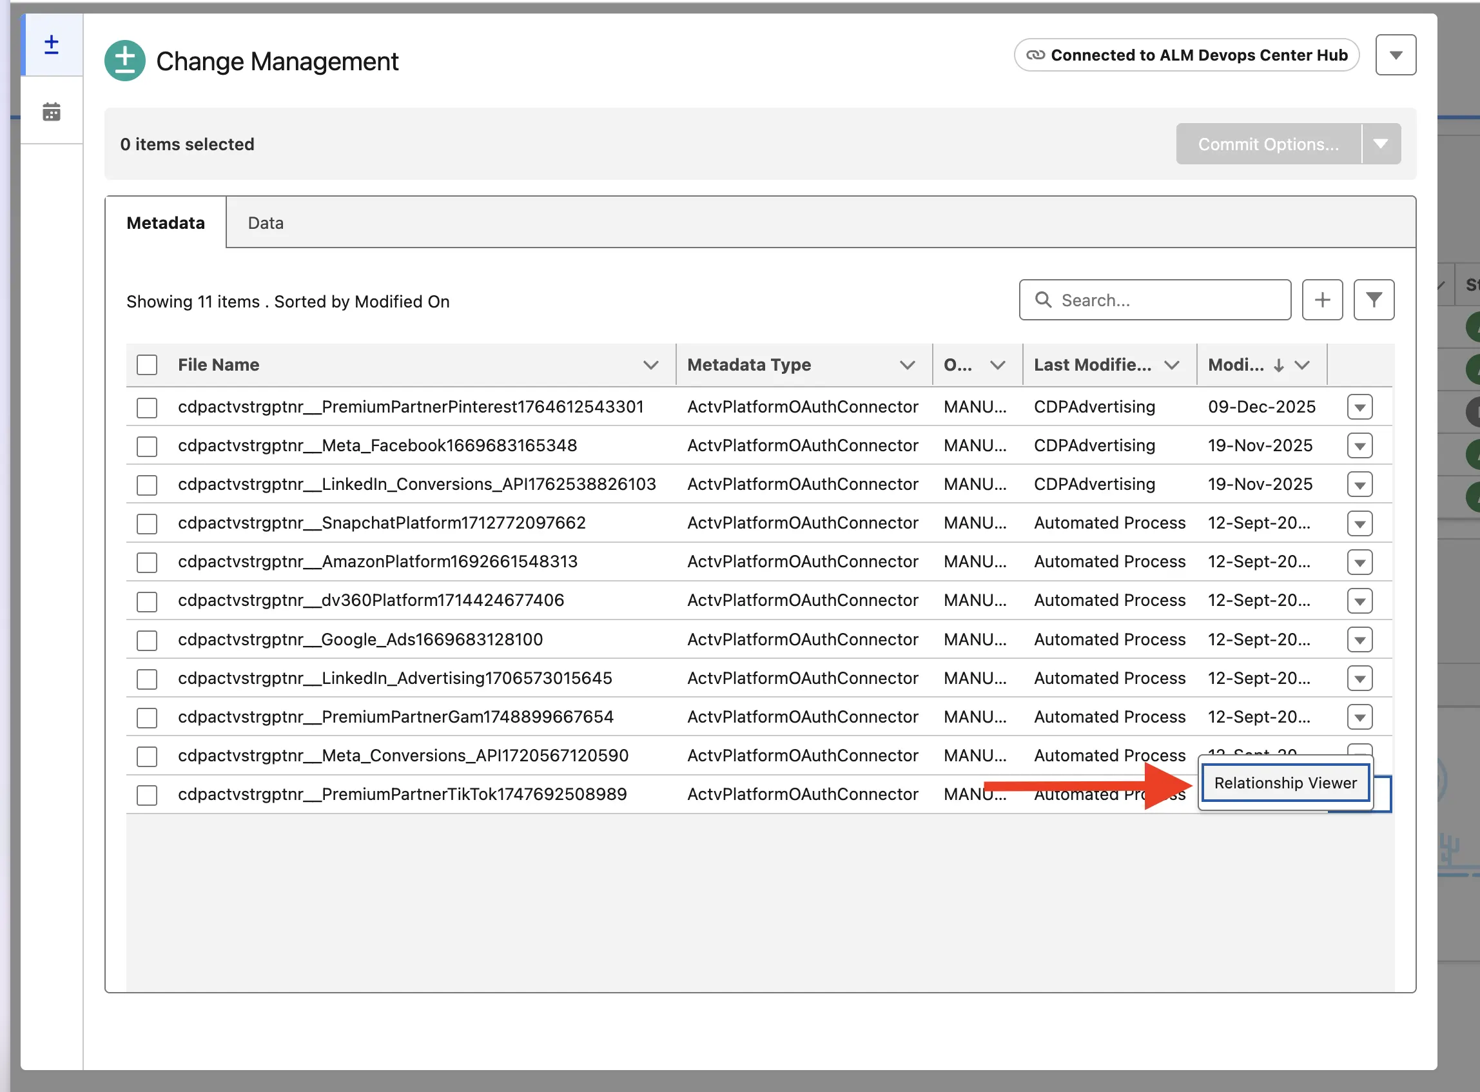Open the filter funnel button
1480x1092 pixels.
(1374, 300)
